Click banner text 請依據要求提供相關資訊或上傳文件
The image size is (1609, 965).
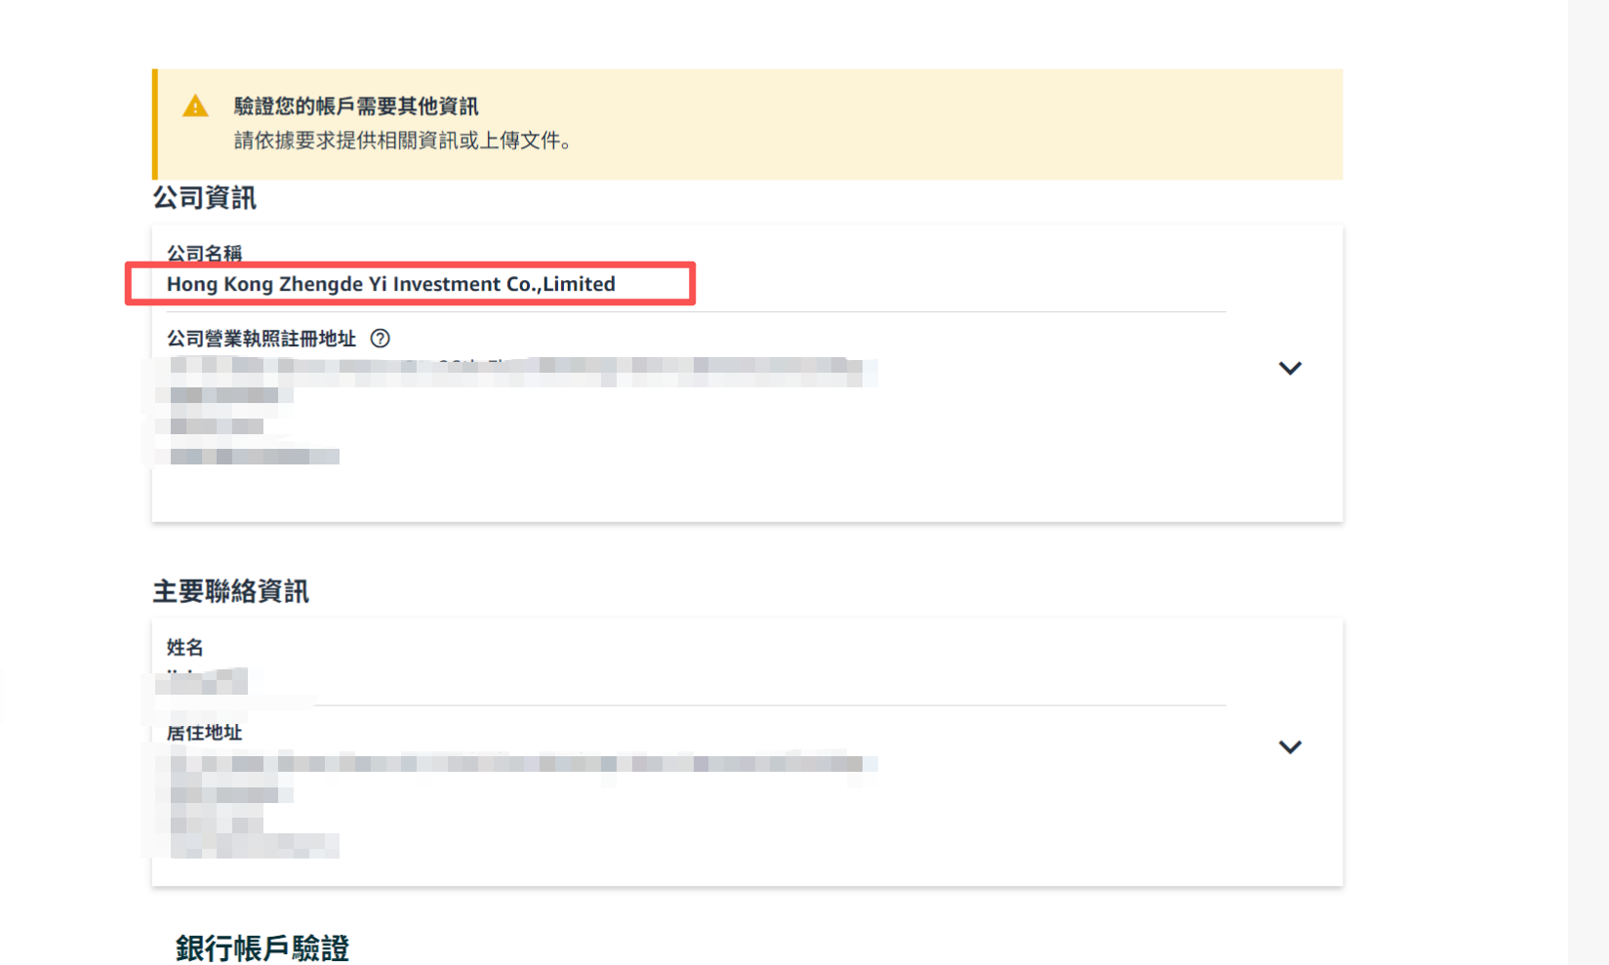(x=402, y=141)
